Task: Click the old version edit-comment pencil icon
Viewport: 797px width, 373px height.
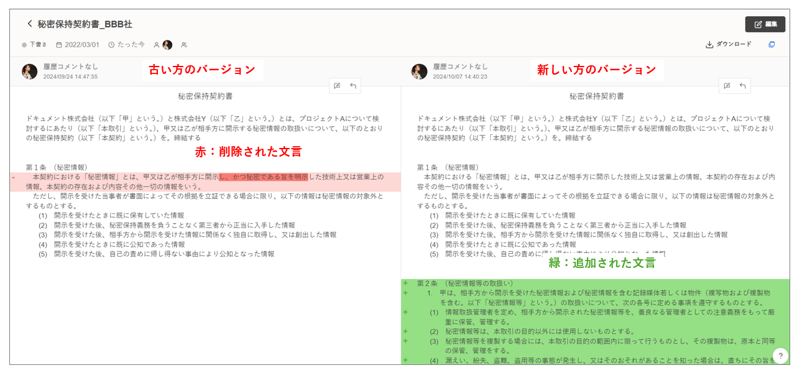Action: tap(337, 86)
